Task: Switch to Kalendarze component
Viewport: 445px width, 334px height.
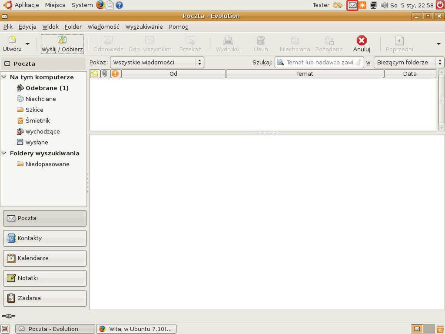Action: 45,258
